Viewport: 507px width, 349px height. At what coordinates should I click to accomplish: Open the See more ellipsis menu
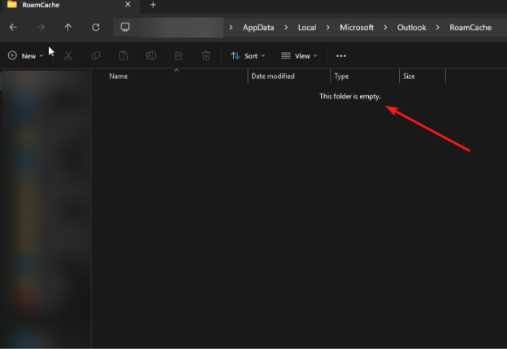(340, 56)
